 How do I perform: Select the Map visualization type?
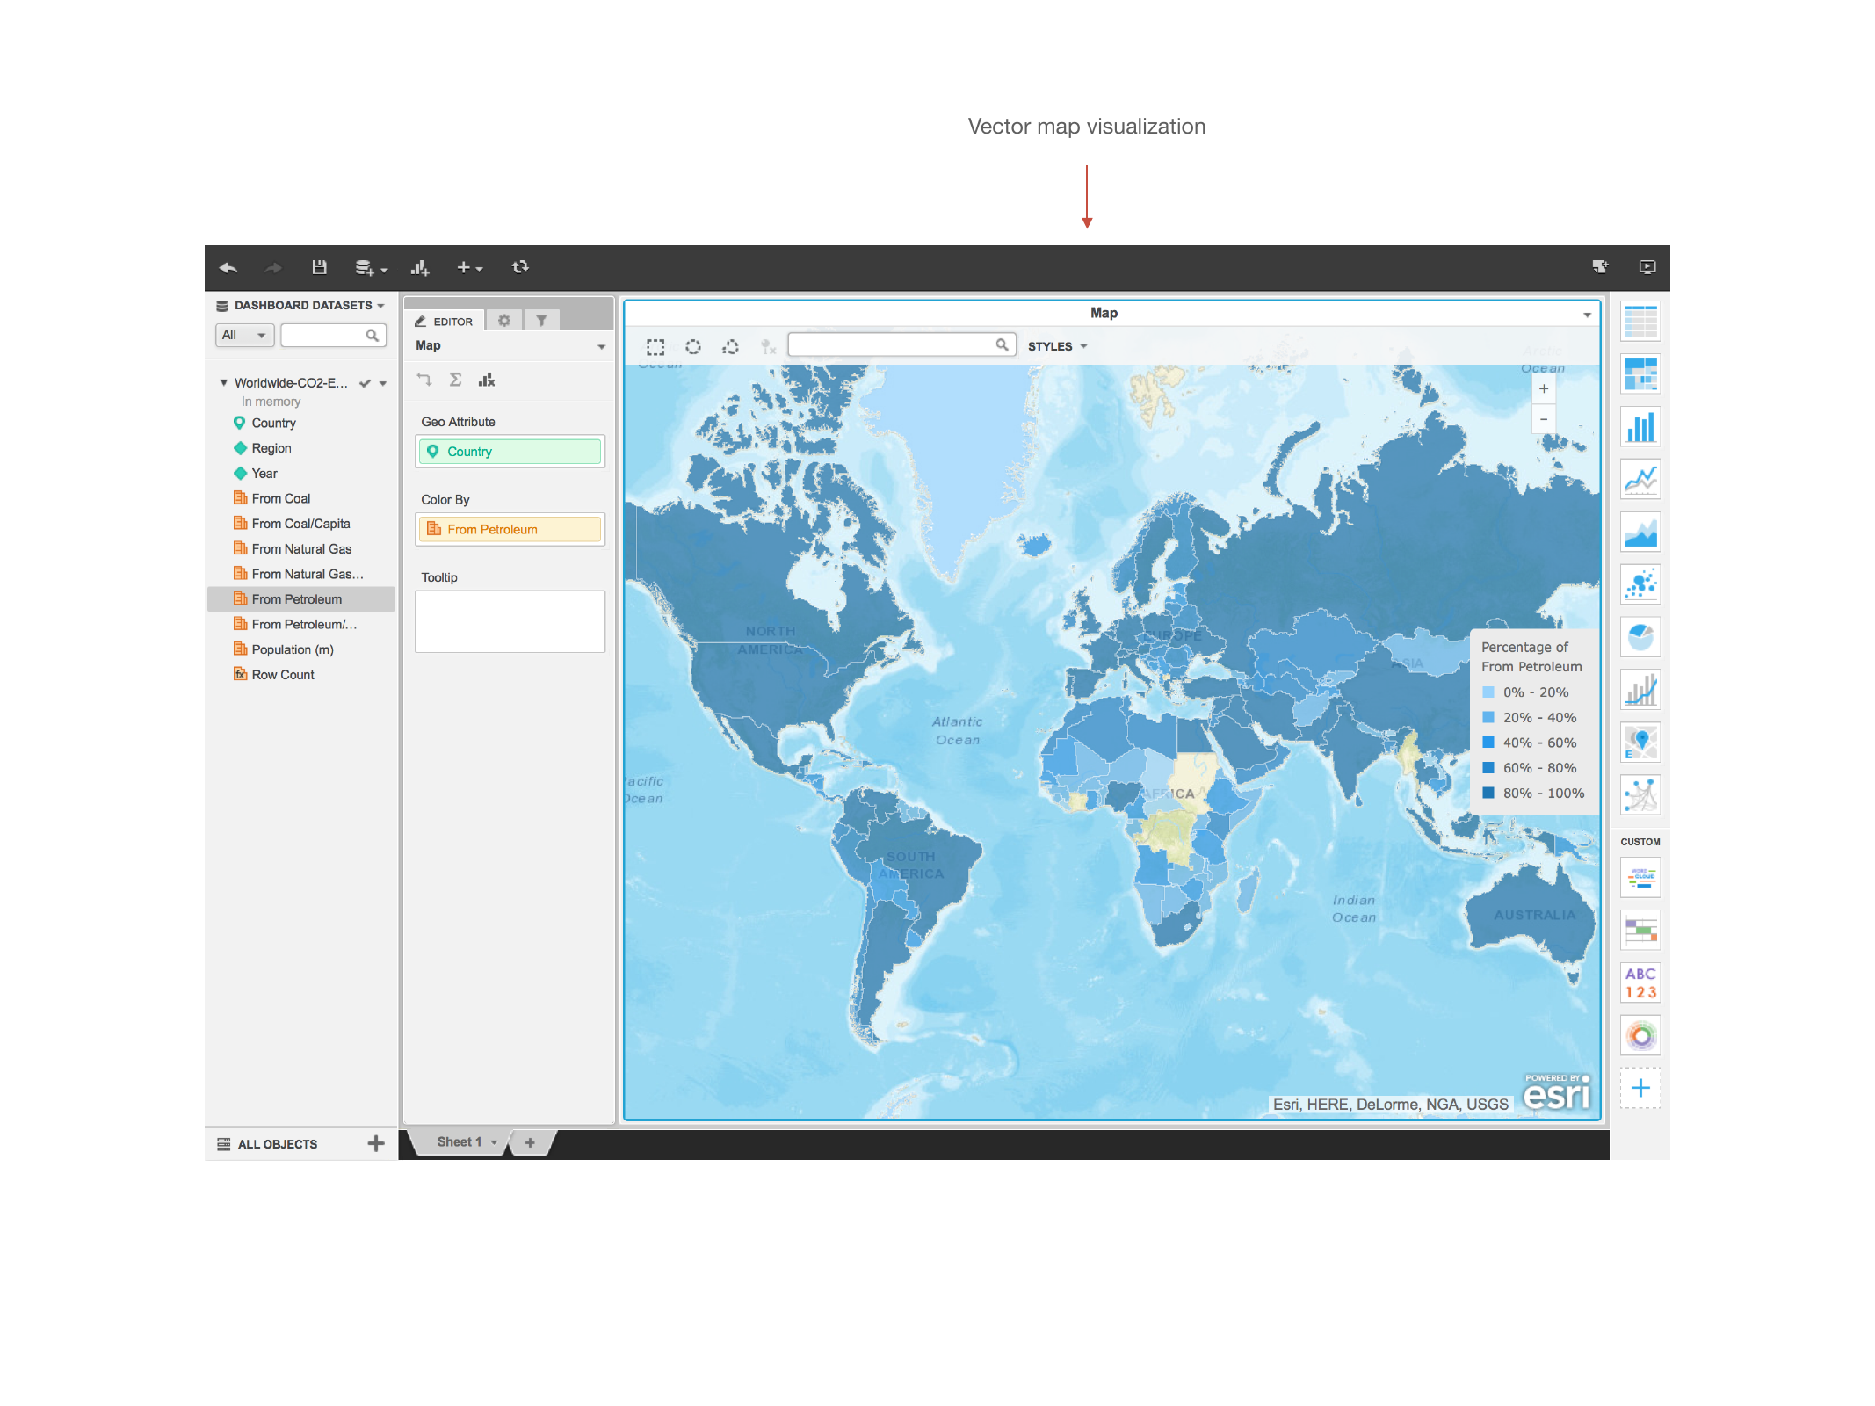point(1640,743)
